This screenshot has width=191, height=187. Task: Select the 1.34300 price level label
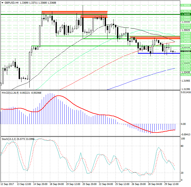click(186, 42)
